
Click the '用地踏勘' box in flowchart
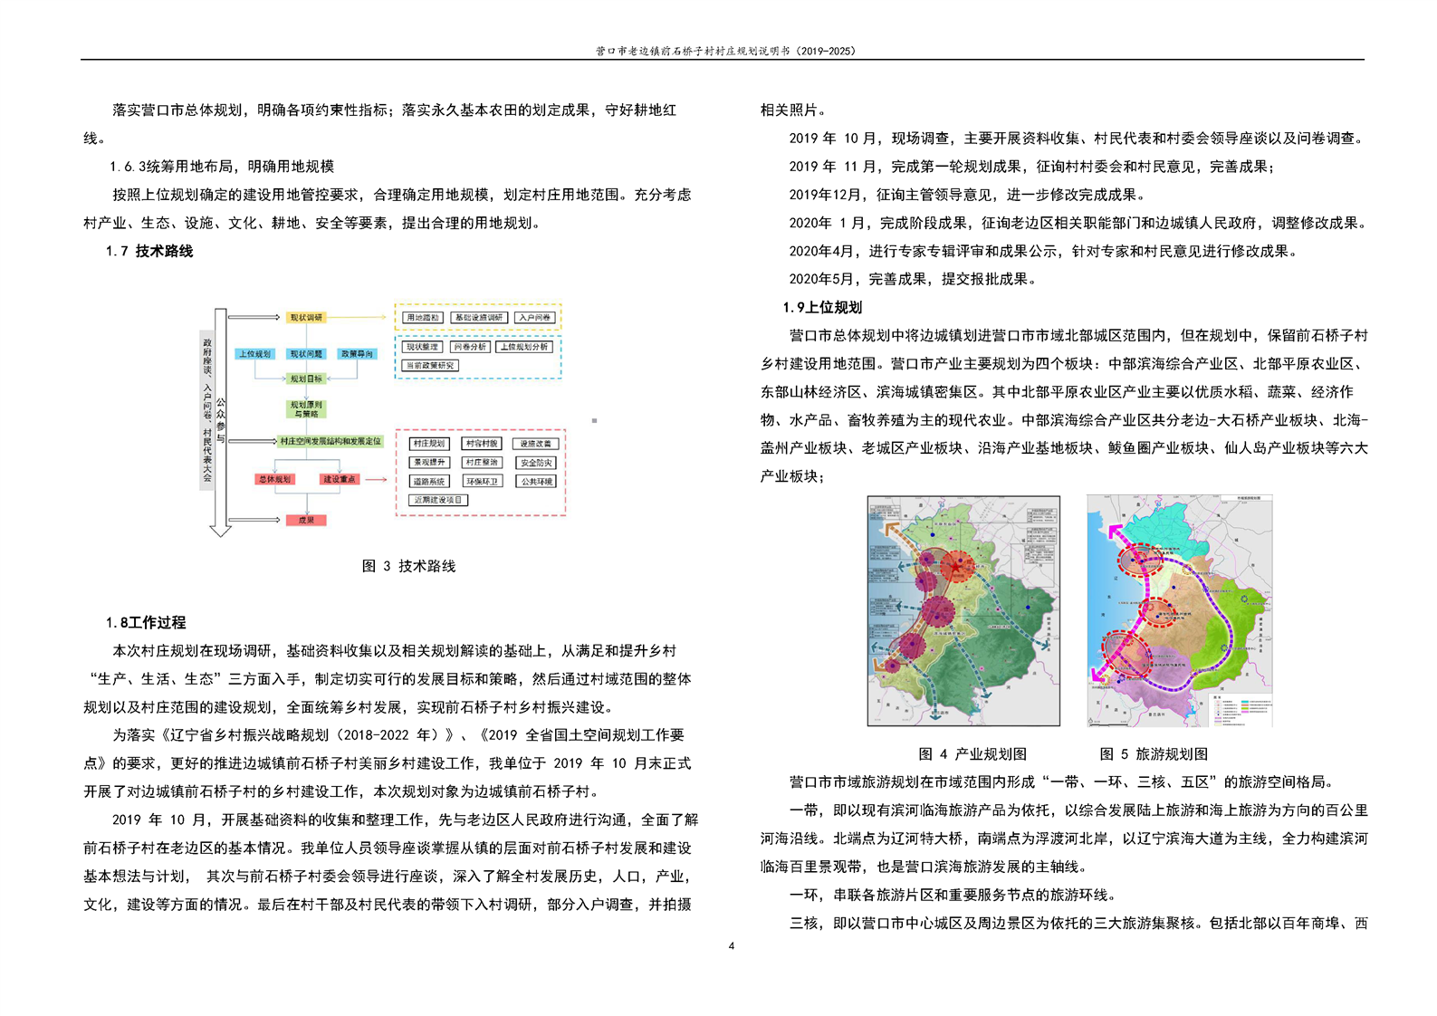click(423, 318)
